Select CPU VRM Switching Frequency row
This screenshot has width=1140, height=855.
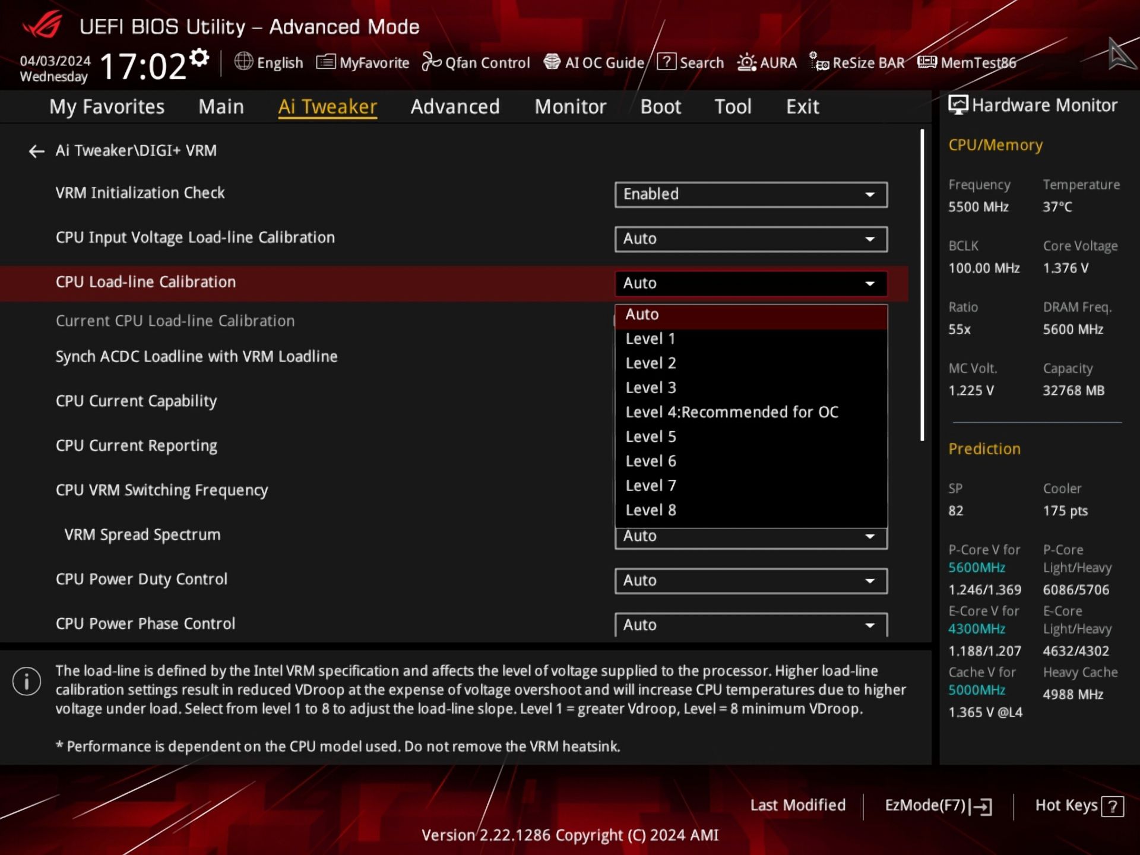tap(161, 490)
